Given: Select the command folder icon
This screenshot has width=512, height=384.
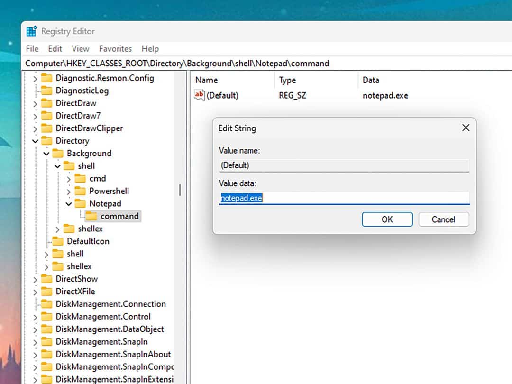Looking at the screenshot, I should click(91, 216).
